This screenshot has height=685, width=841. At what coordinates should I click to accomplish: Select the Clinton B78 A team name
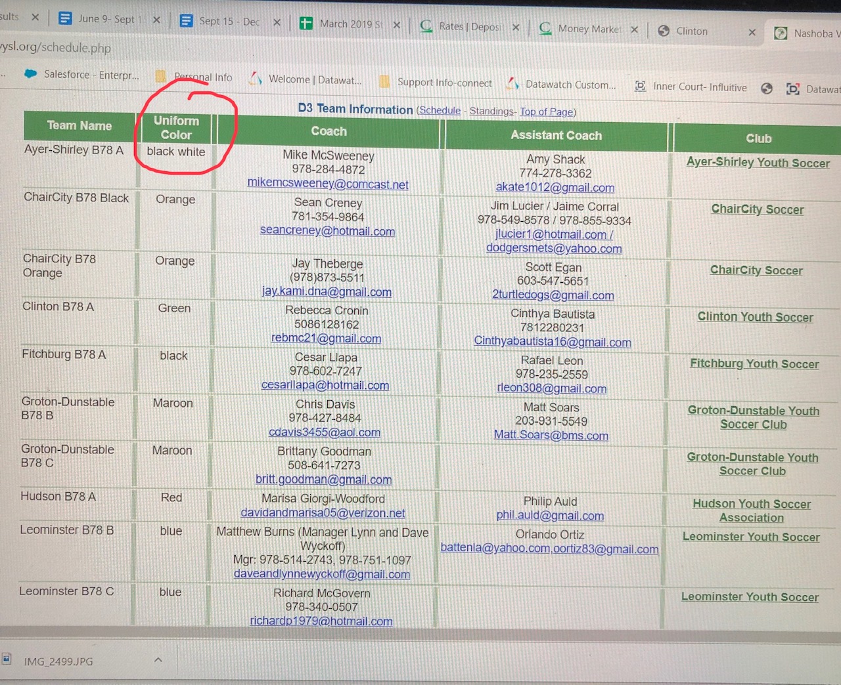click(58, 306)
